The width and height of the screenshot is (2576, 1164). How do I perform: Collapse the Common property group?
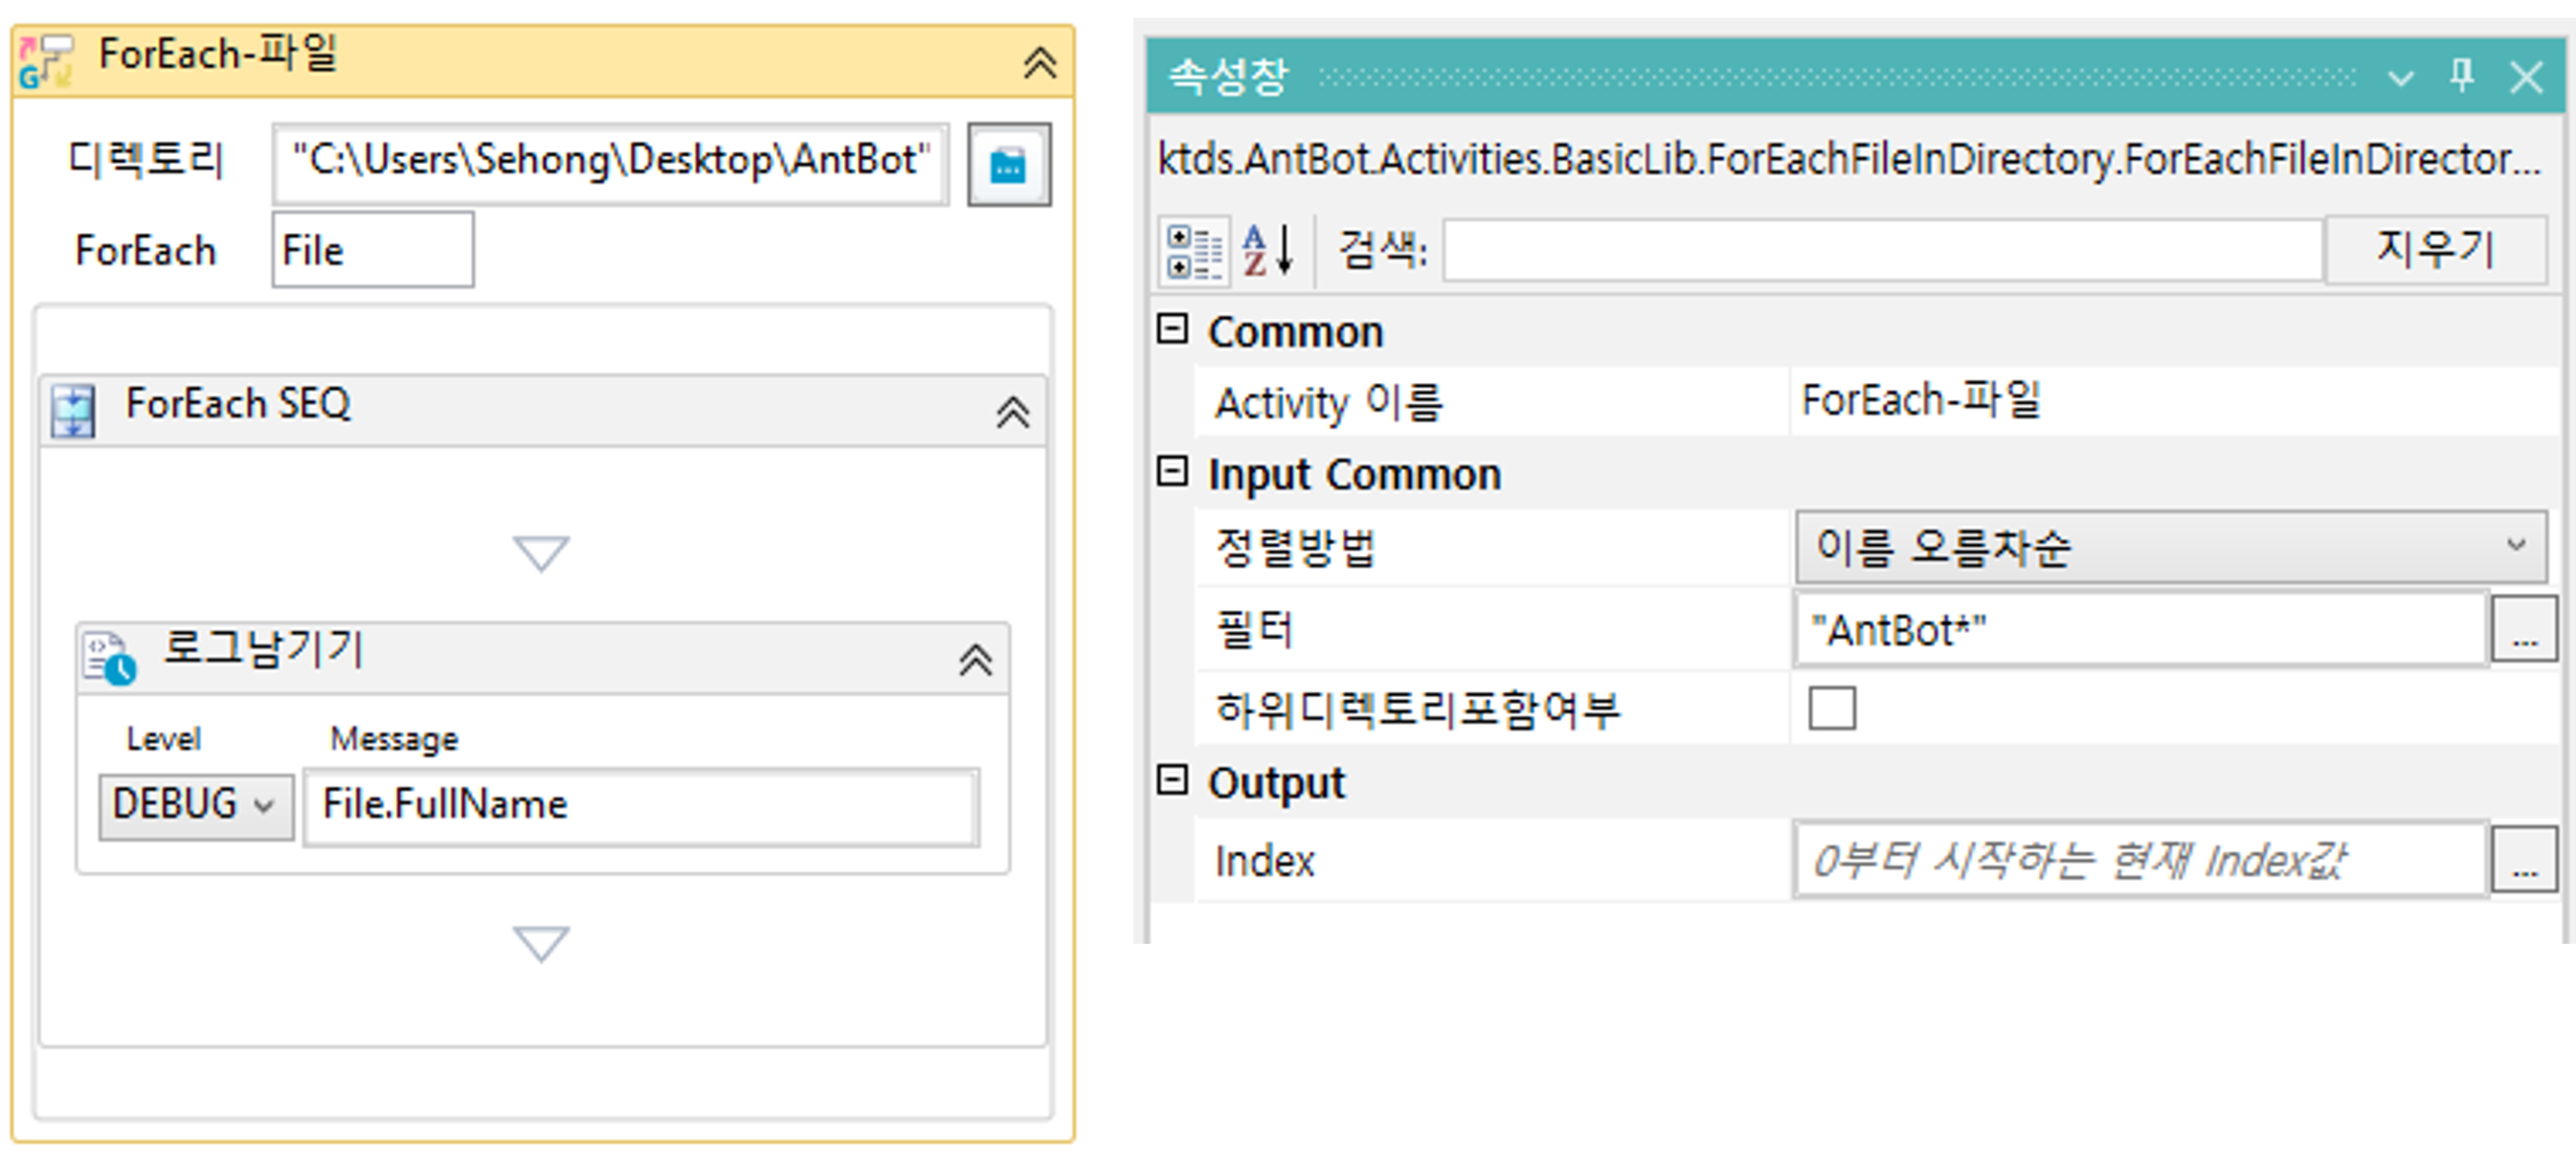tap(1172, 329)
